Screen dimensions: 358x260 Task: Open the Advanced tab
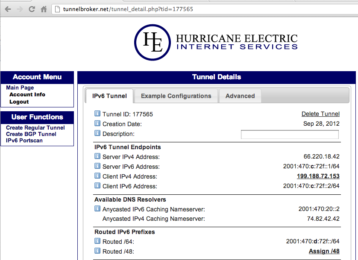coord(240,96)
